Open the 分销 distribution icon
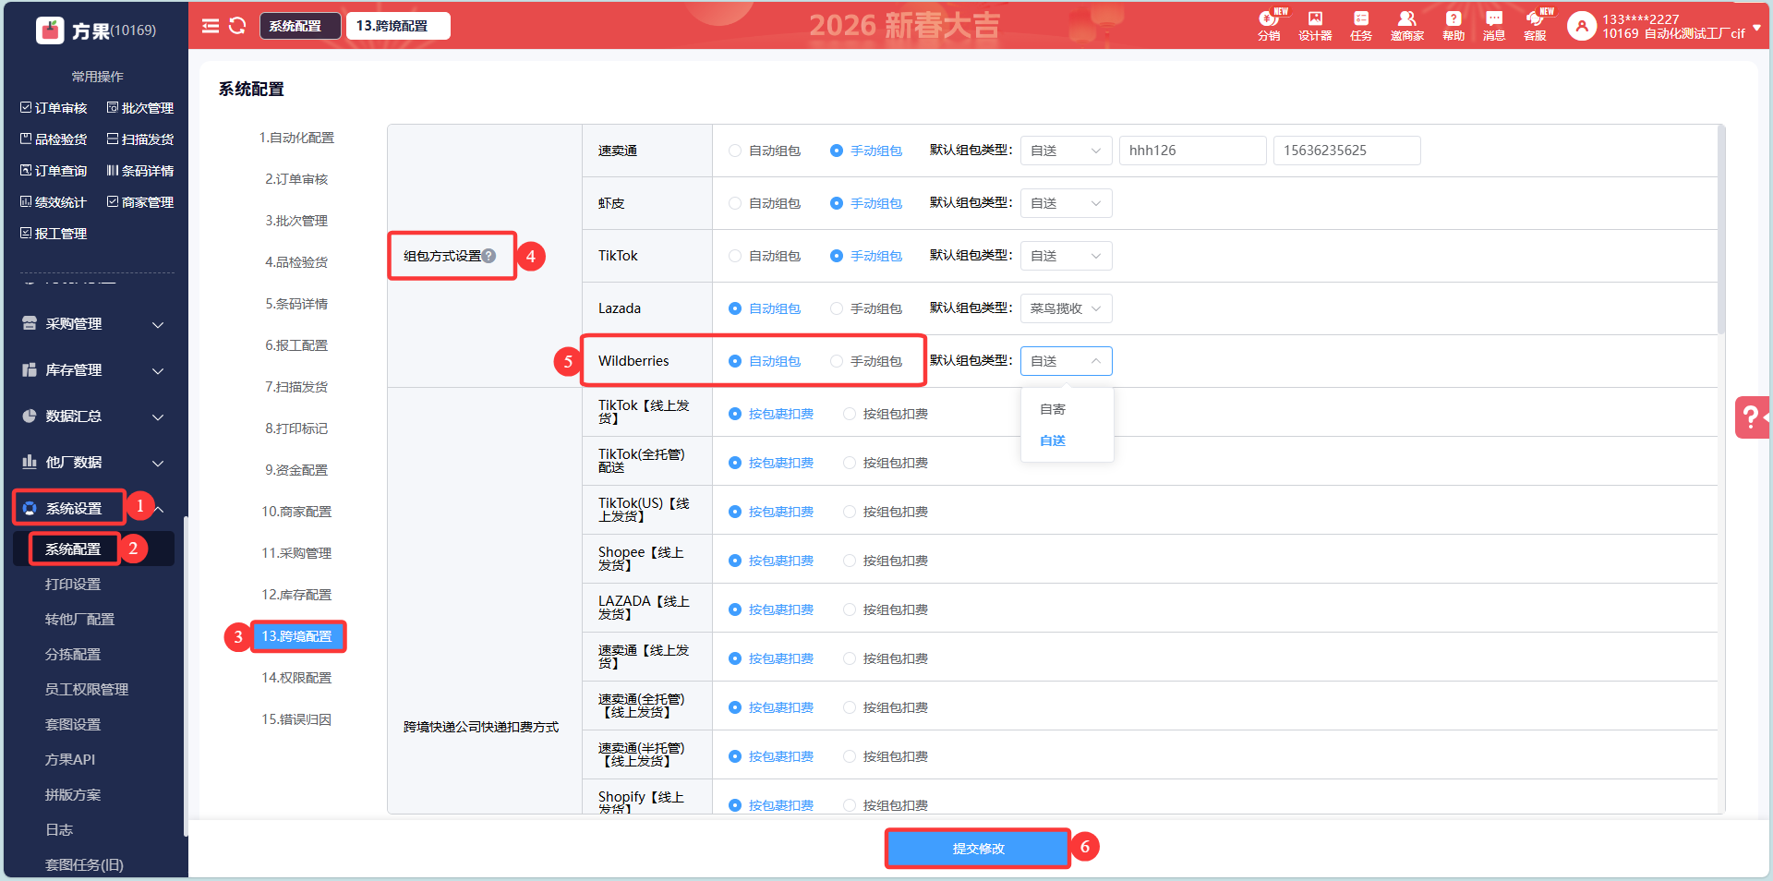1773x881 pixels. tap(1269, 25)
